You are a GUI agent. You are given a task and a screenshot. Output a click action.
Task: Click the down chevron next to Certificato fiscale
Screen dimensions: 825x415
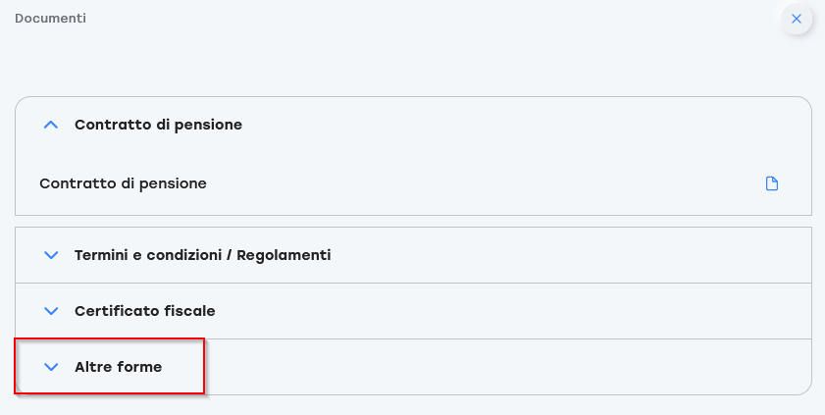click(52, 311)
